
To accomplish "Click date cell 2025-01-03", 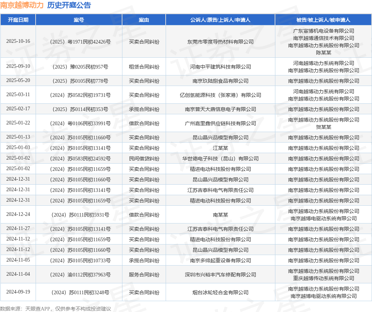I will [18, 147].
